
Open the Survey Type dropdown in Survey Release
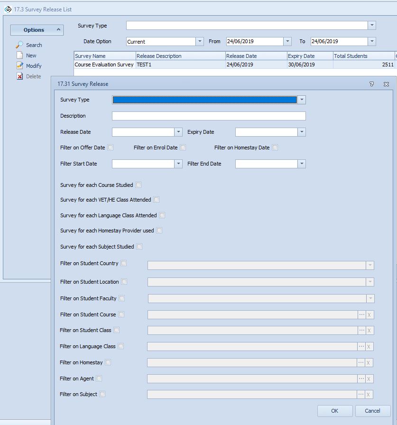click(x=302, y=100)
